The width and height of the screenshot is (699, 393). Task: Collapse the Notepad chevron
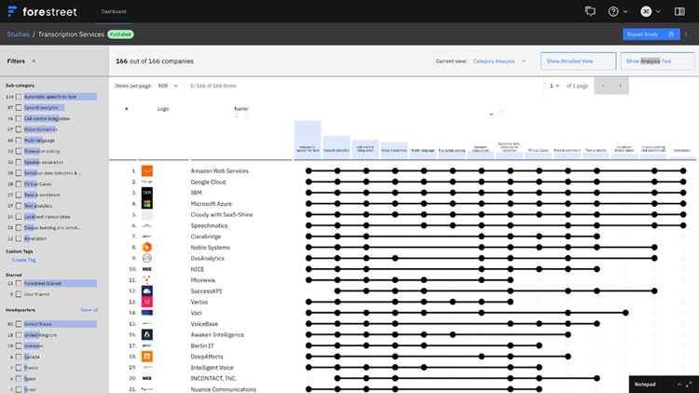(x=678, y=385)
